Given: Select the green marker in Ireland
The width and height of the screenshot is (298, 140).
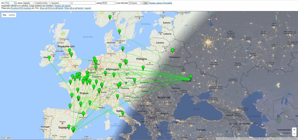Looking at the screenshot, I should tap(49, 58).
